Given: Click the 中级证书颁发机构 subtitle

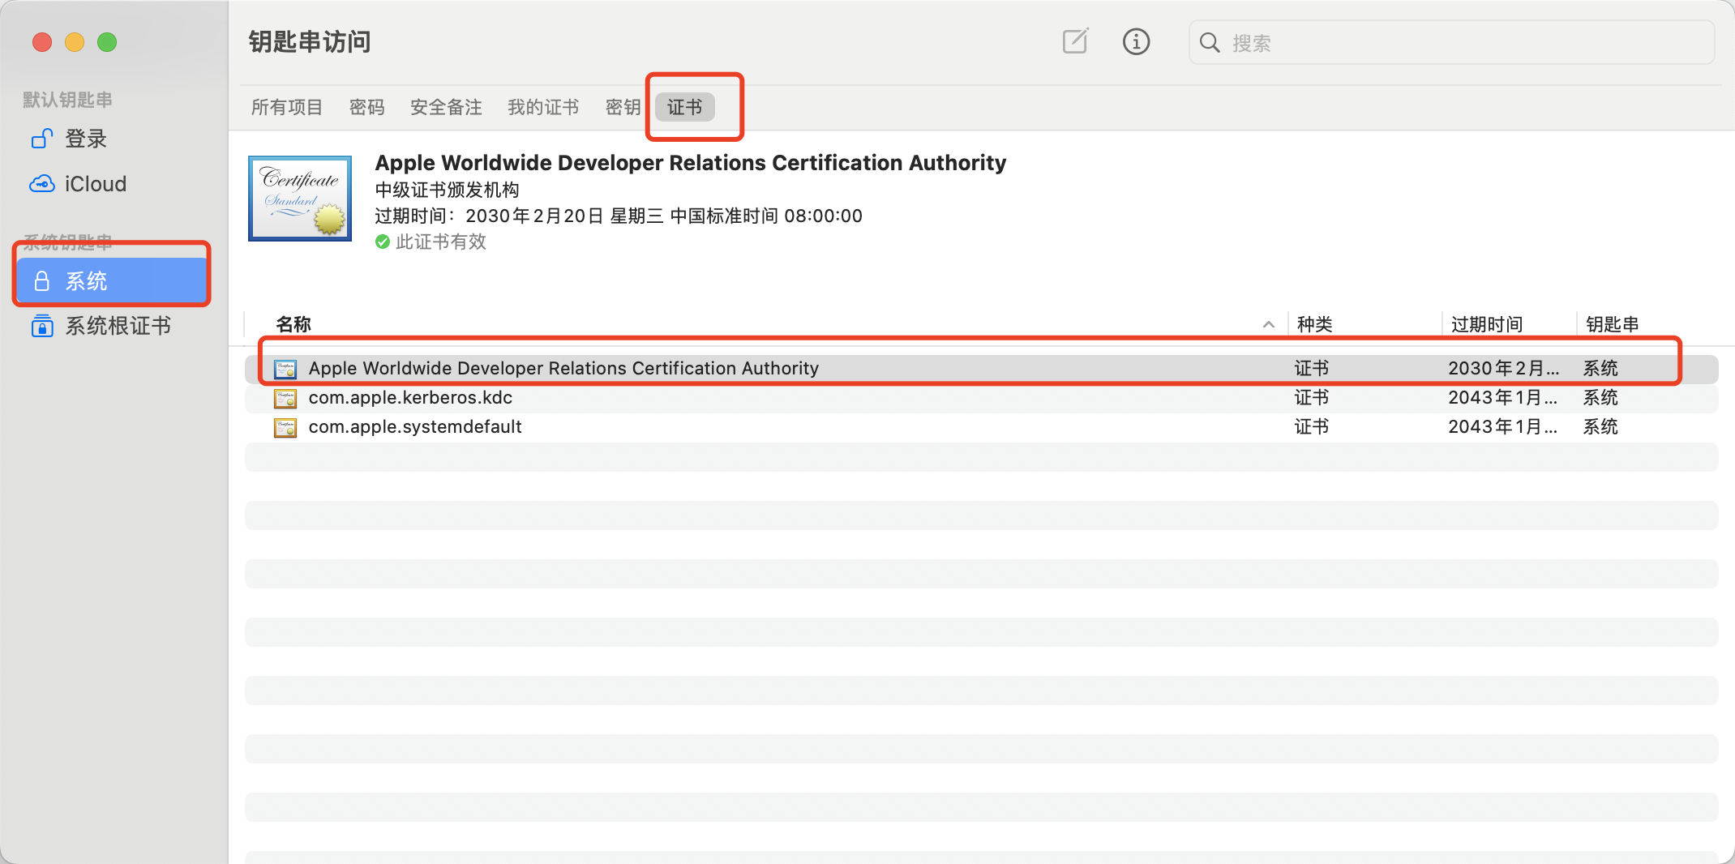Looking at the screenshot, I should (x=447, y=190).
